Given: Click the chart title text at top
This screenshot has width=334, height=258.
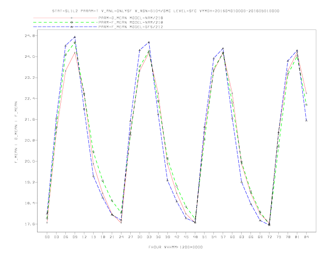Looking at the screenshot, I should point(166,11).
